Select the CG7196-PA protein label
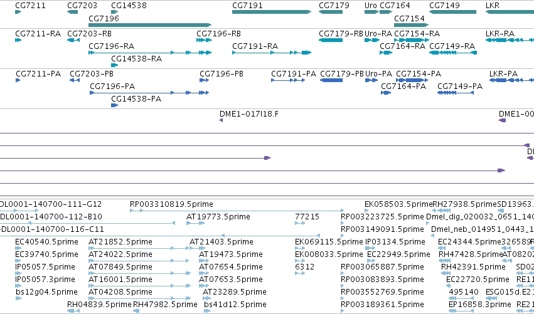The height and width of the screenshot is (314, 534). 112,86
